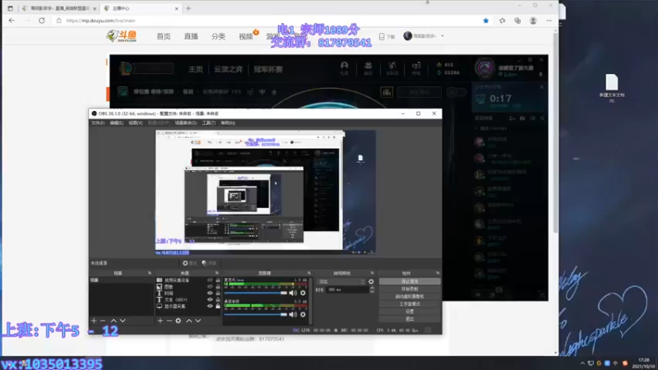Click the 退出 exit button in OBS
Viewport: 658px width, 370px height.
pyautogui.click(x=410, y=319)
